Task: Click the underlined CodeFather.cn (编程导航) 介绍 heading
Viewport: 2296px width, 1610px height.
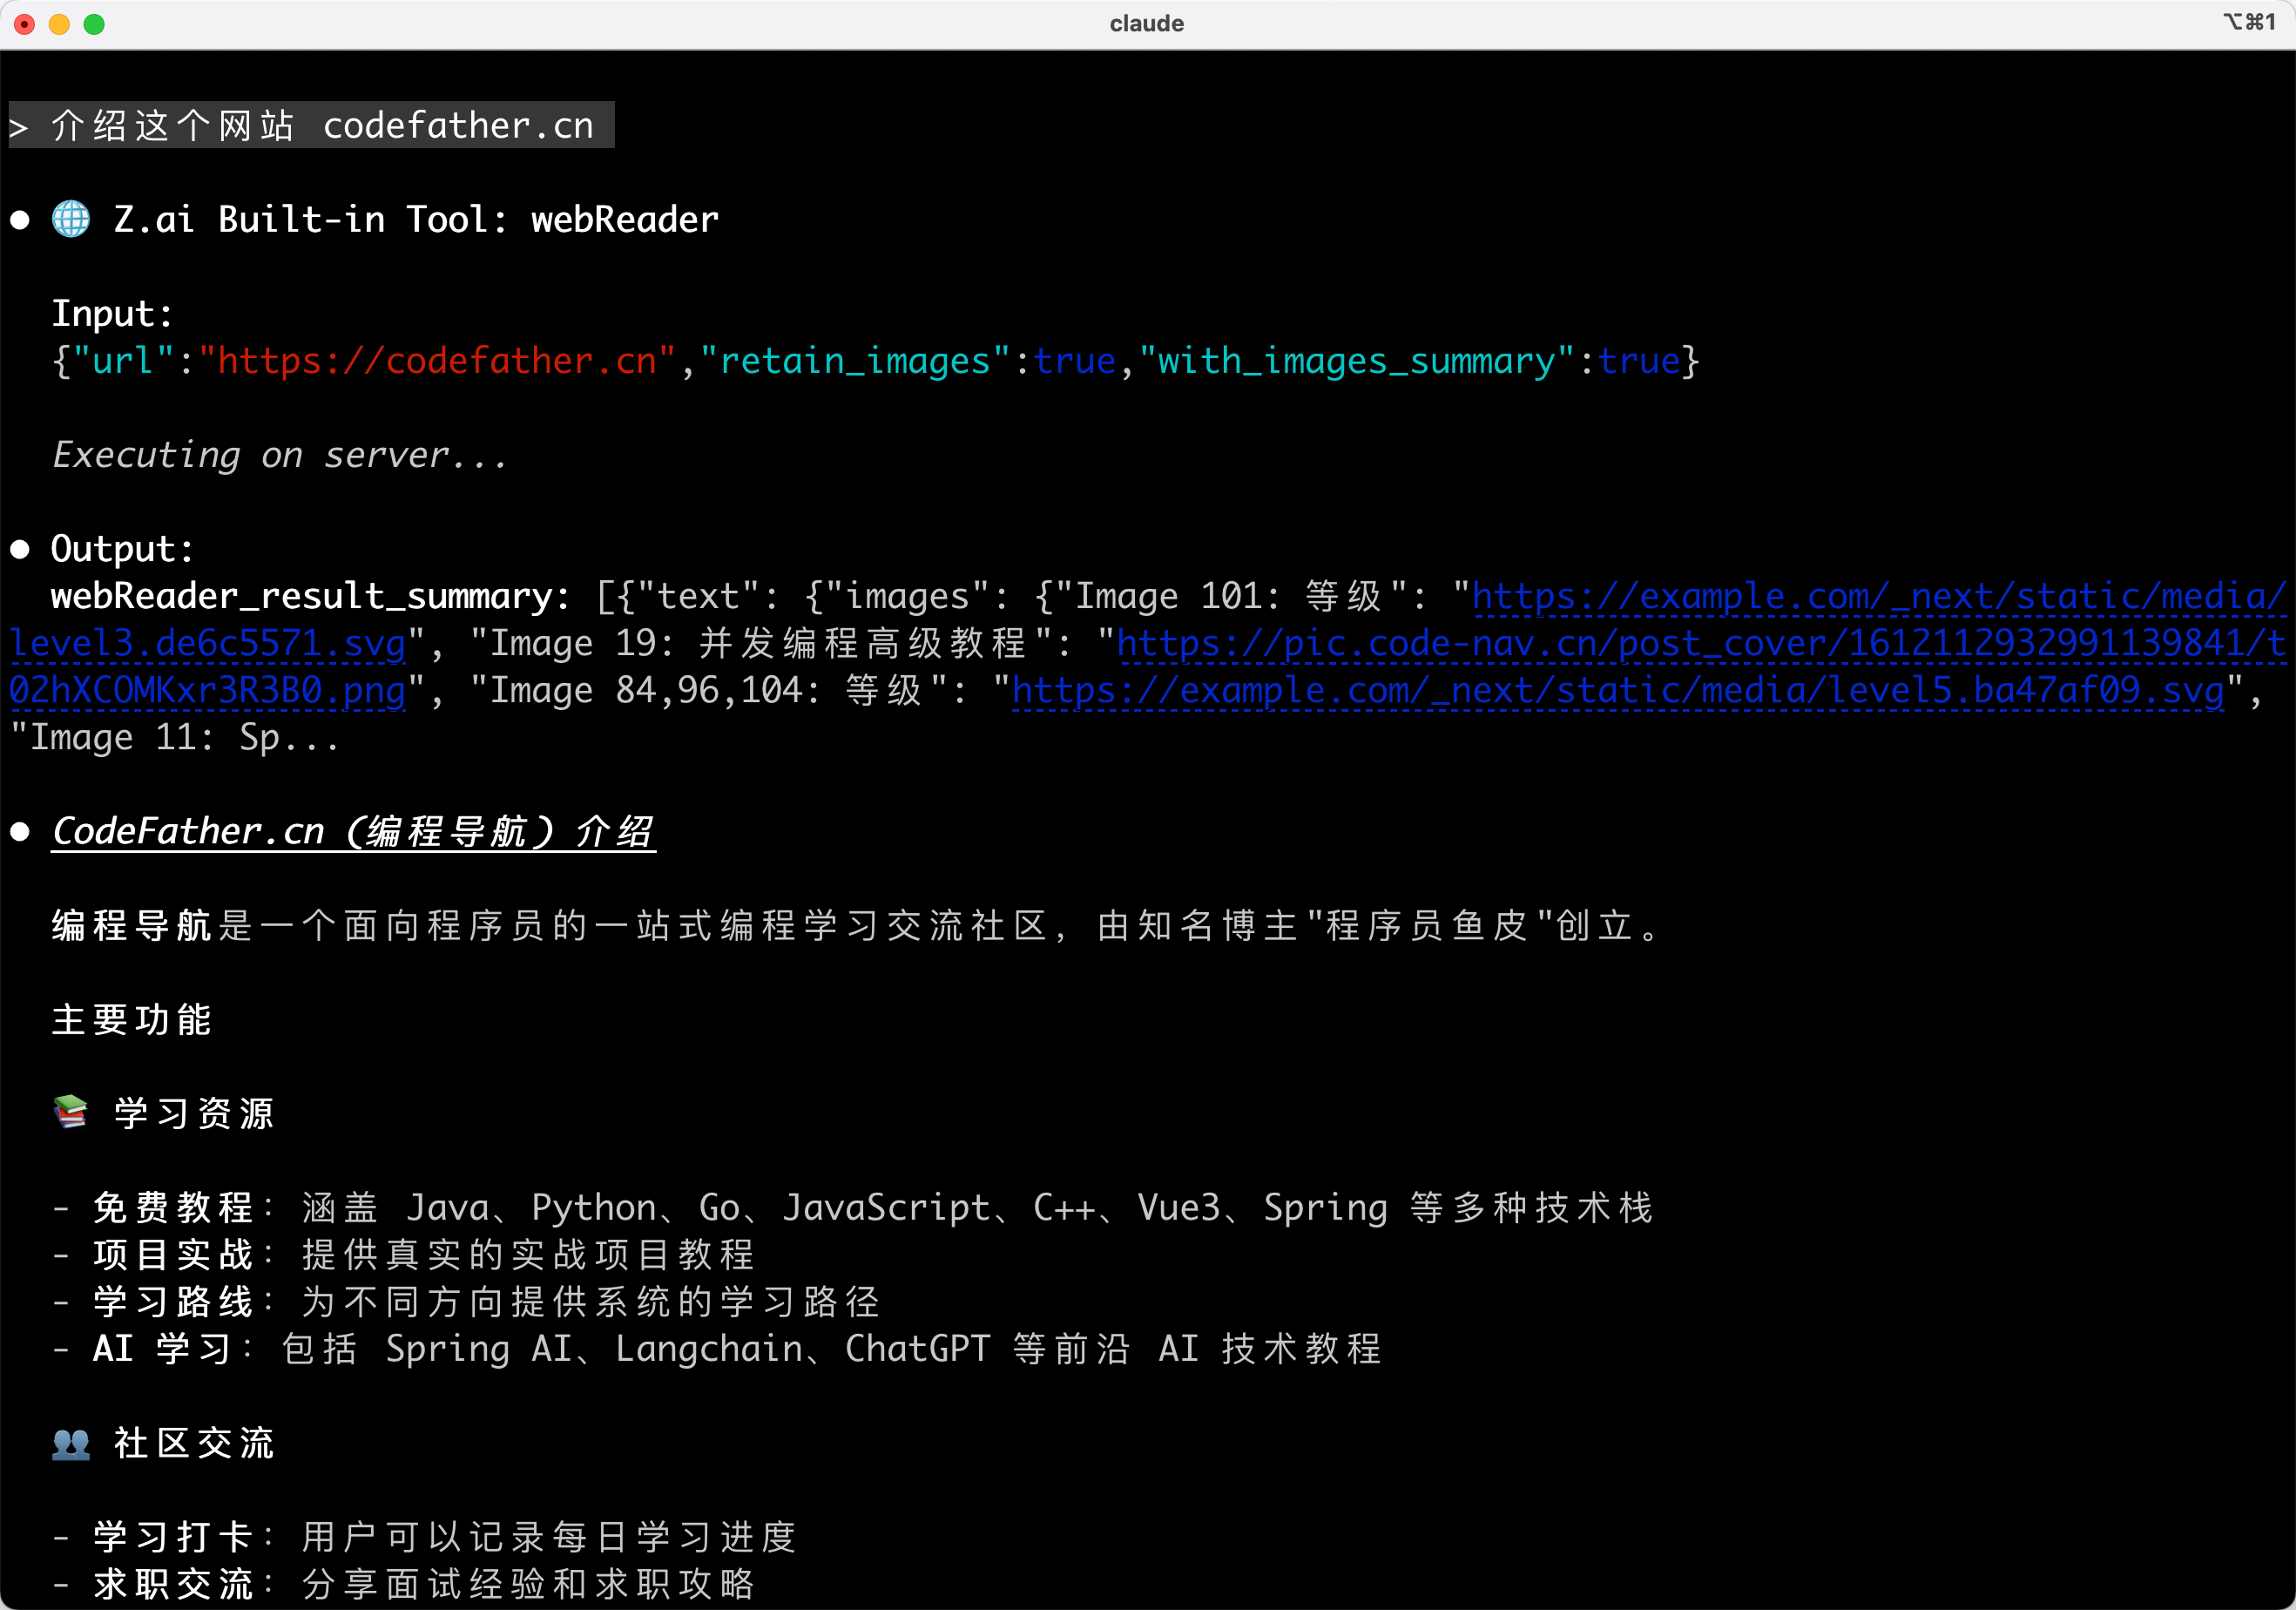Action: 353,832
